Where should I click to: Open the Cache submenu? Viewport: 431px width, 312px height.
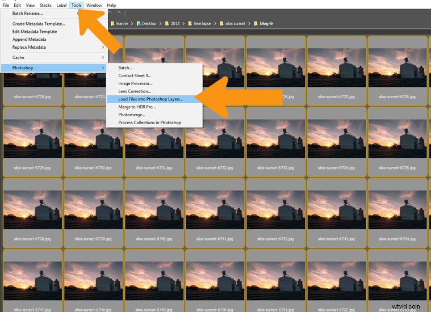click(x=54, y=57)
